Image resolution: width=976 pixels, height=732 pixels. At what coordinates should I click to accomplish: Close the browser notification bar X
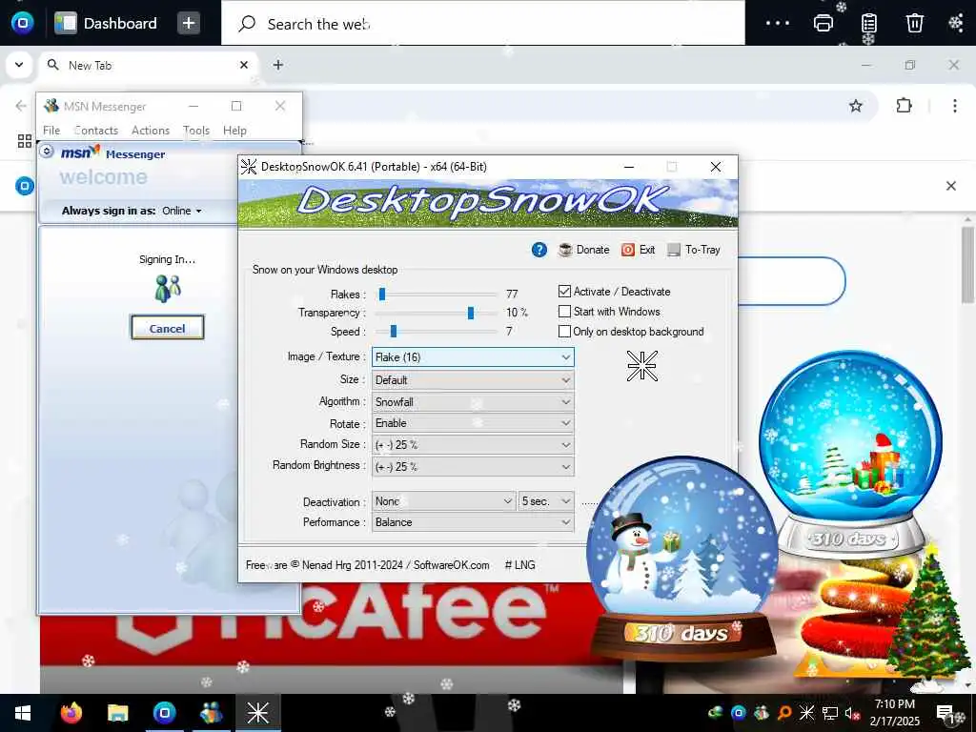click(x=951, y=186)
